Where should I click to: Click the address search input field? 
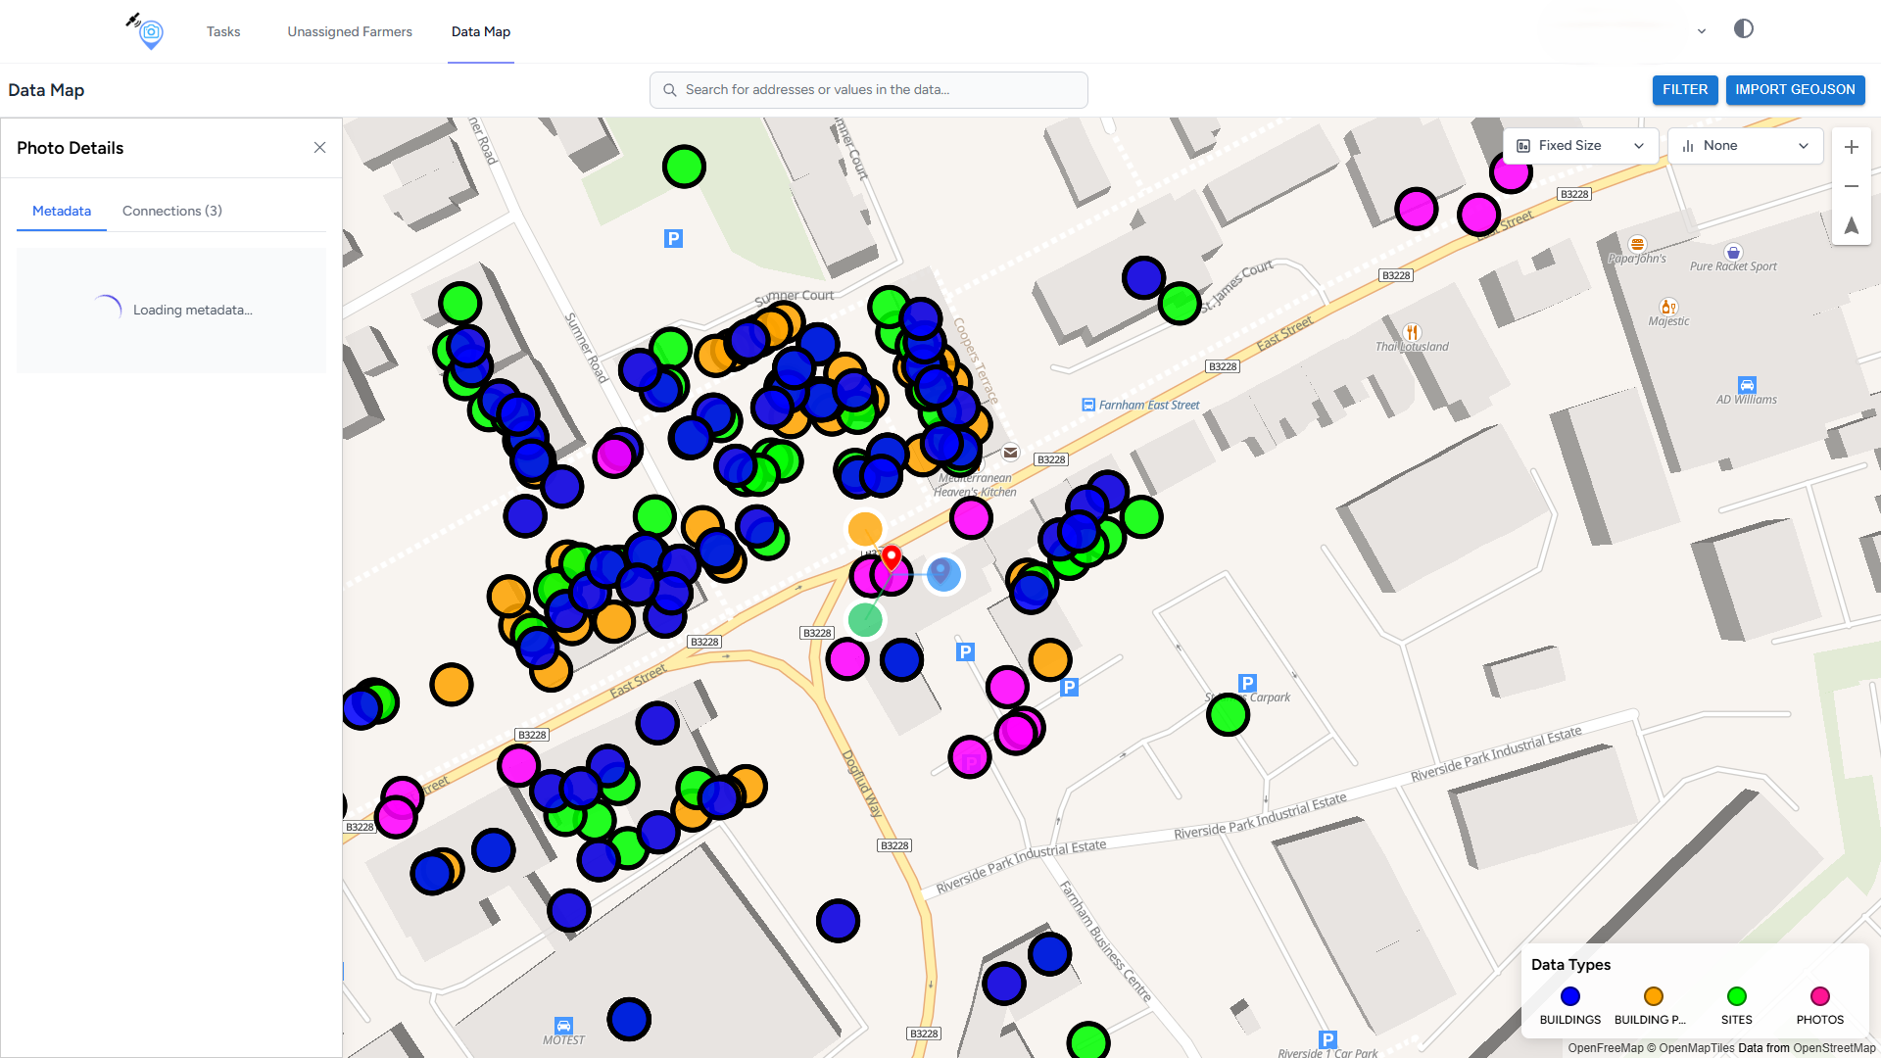(868, 90)
